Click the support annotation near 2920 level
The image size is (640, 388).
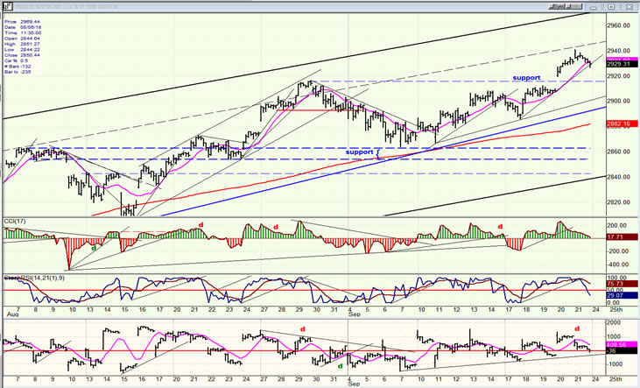[526, 78]
